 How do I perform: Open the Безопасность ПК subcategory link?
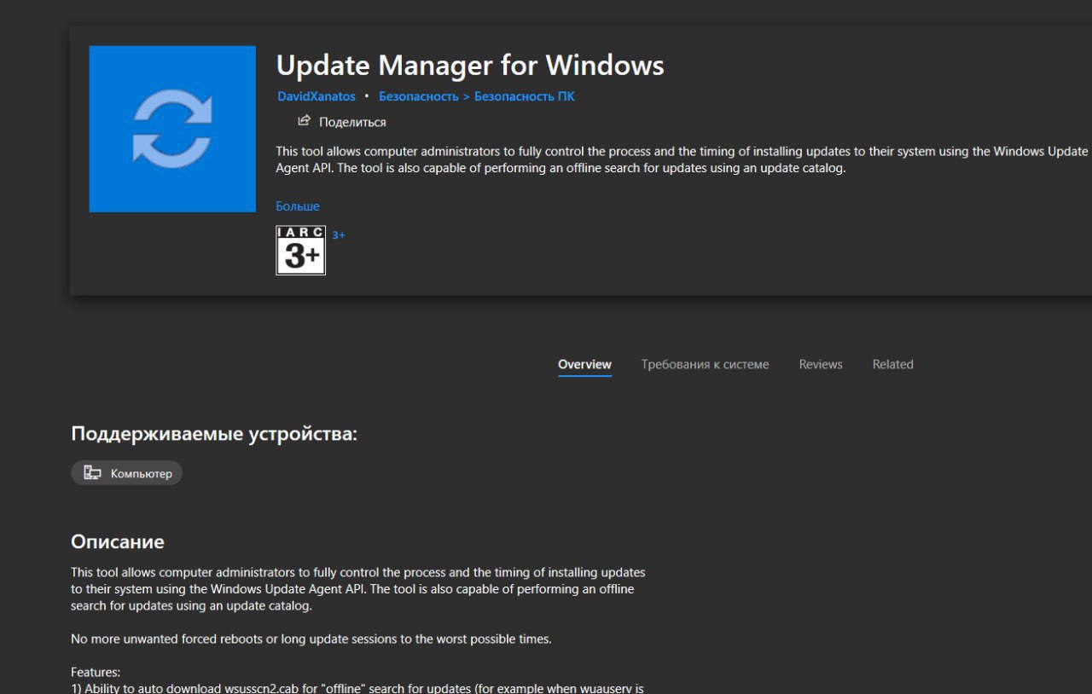tap(525, 96)
